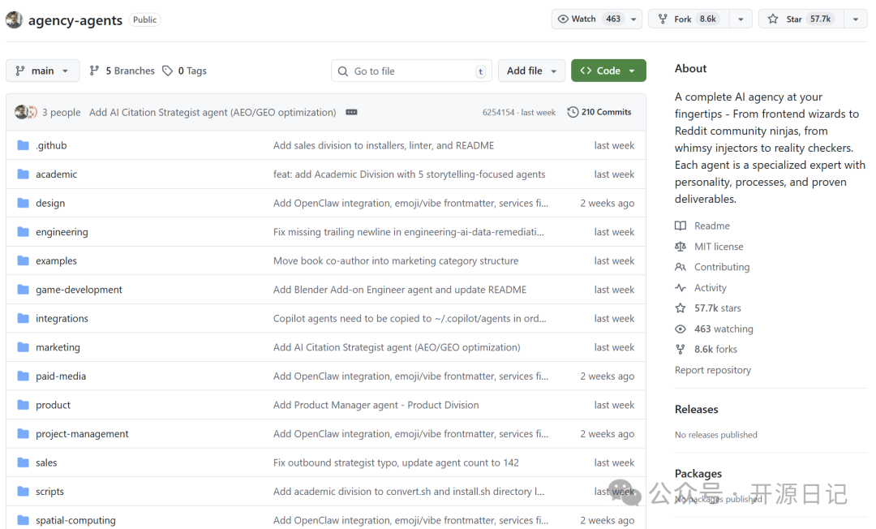The width and height of the screenshot is (876, 529).
Task: Open the MIT license link
Action: [719, 246]
